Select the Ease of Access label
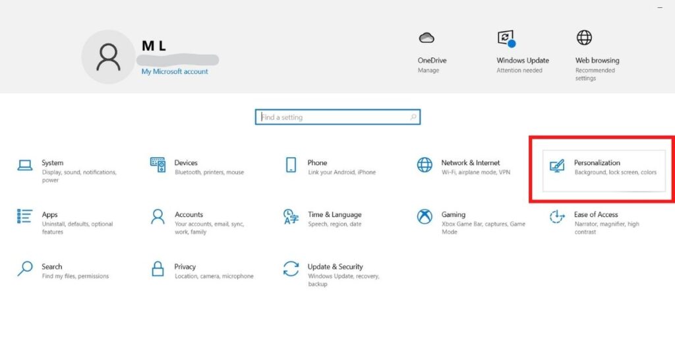Screen dimensions: 675x355 click(x=596, y=214)
